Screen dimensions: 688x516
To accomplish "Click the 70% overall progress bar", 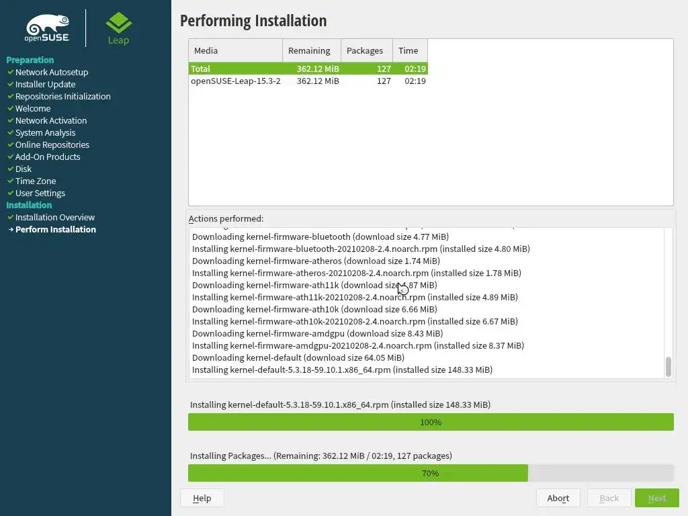I will click(x=431, y=473).
